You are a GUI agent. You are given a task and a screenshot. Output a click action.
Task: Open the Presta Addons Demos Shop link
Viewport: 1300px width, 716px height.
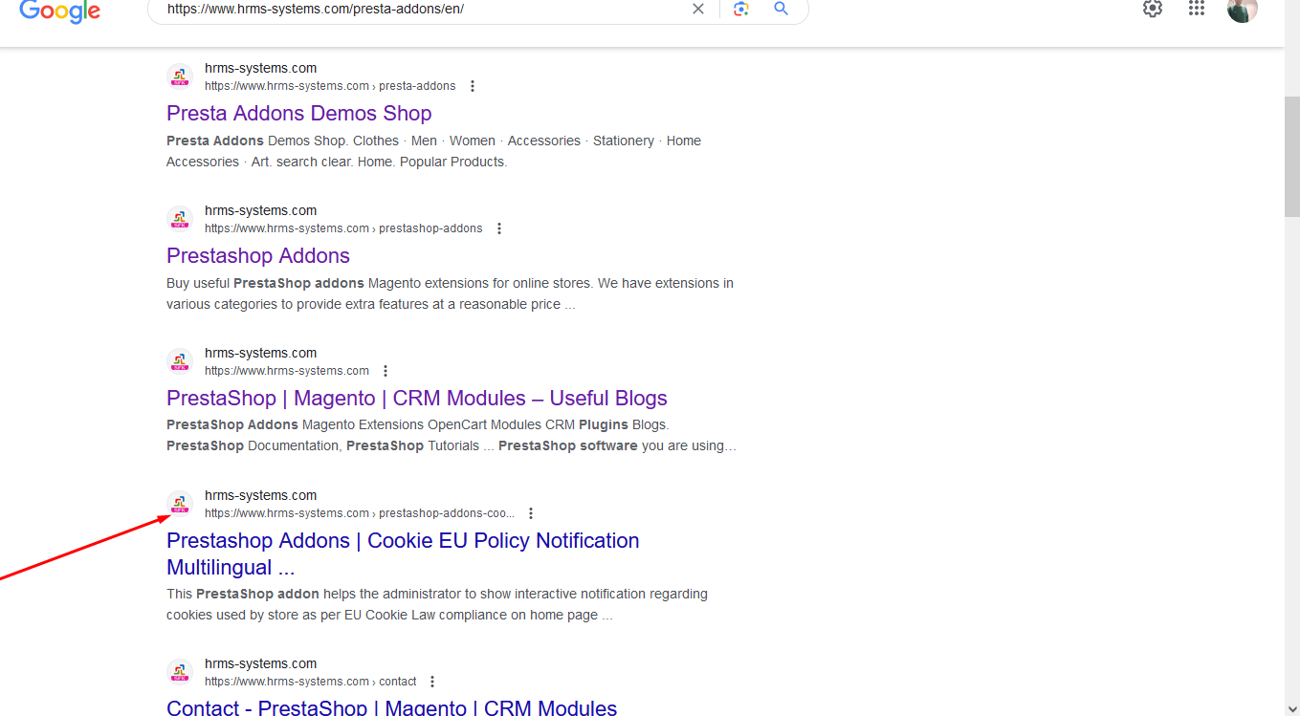[298, 113]
